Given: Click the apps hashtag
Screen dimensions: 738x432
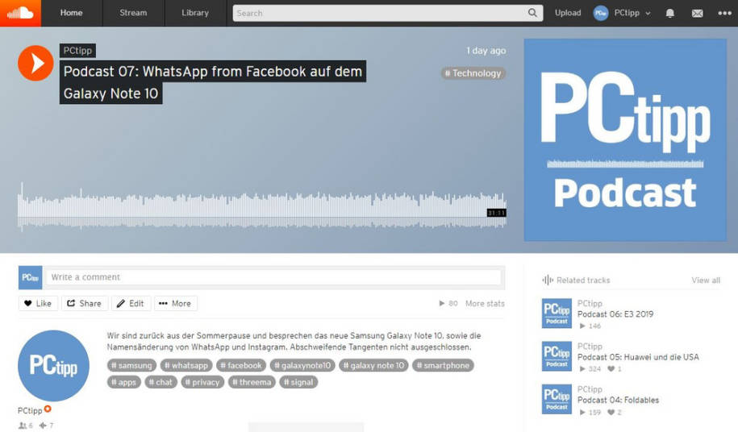Looking at the screenshot, I should tap(123, 382).
